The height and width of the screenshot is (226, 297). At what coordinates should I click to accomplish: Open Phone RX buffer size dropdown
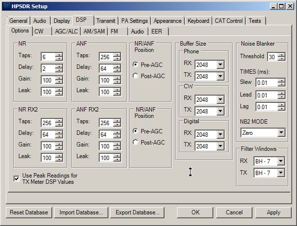tap(221, 65)
